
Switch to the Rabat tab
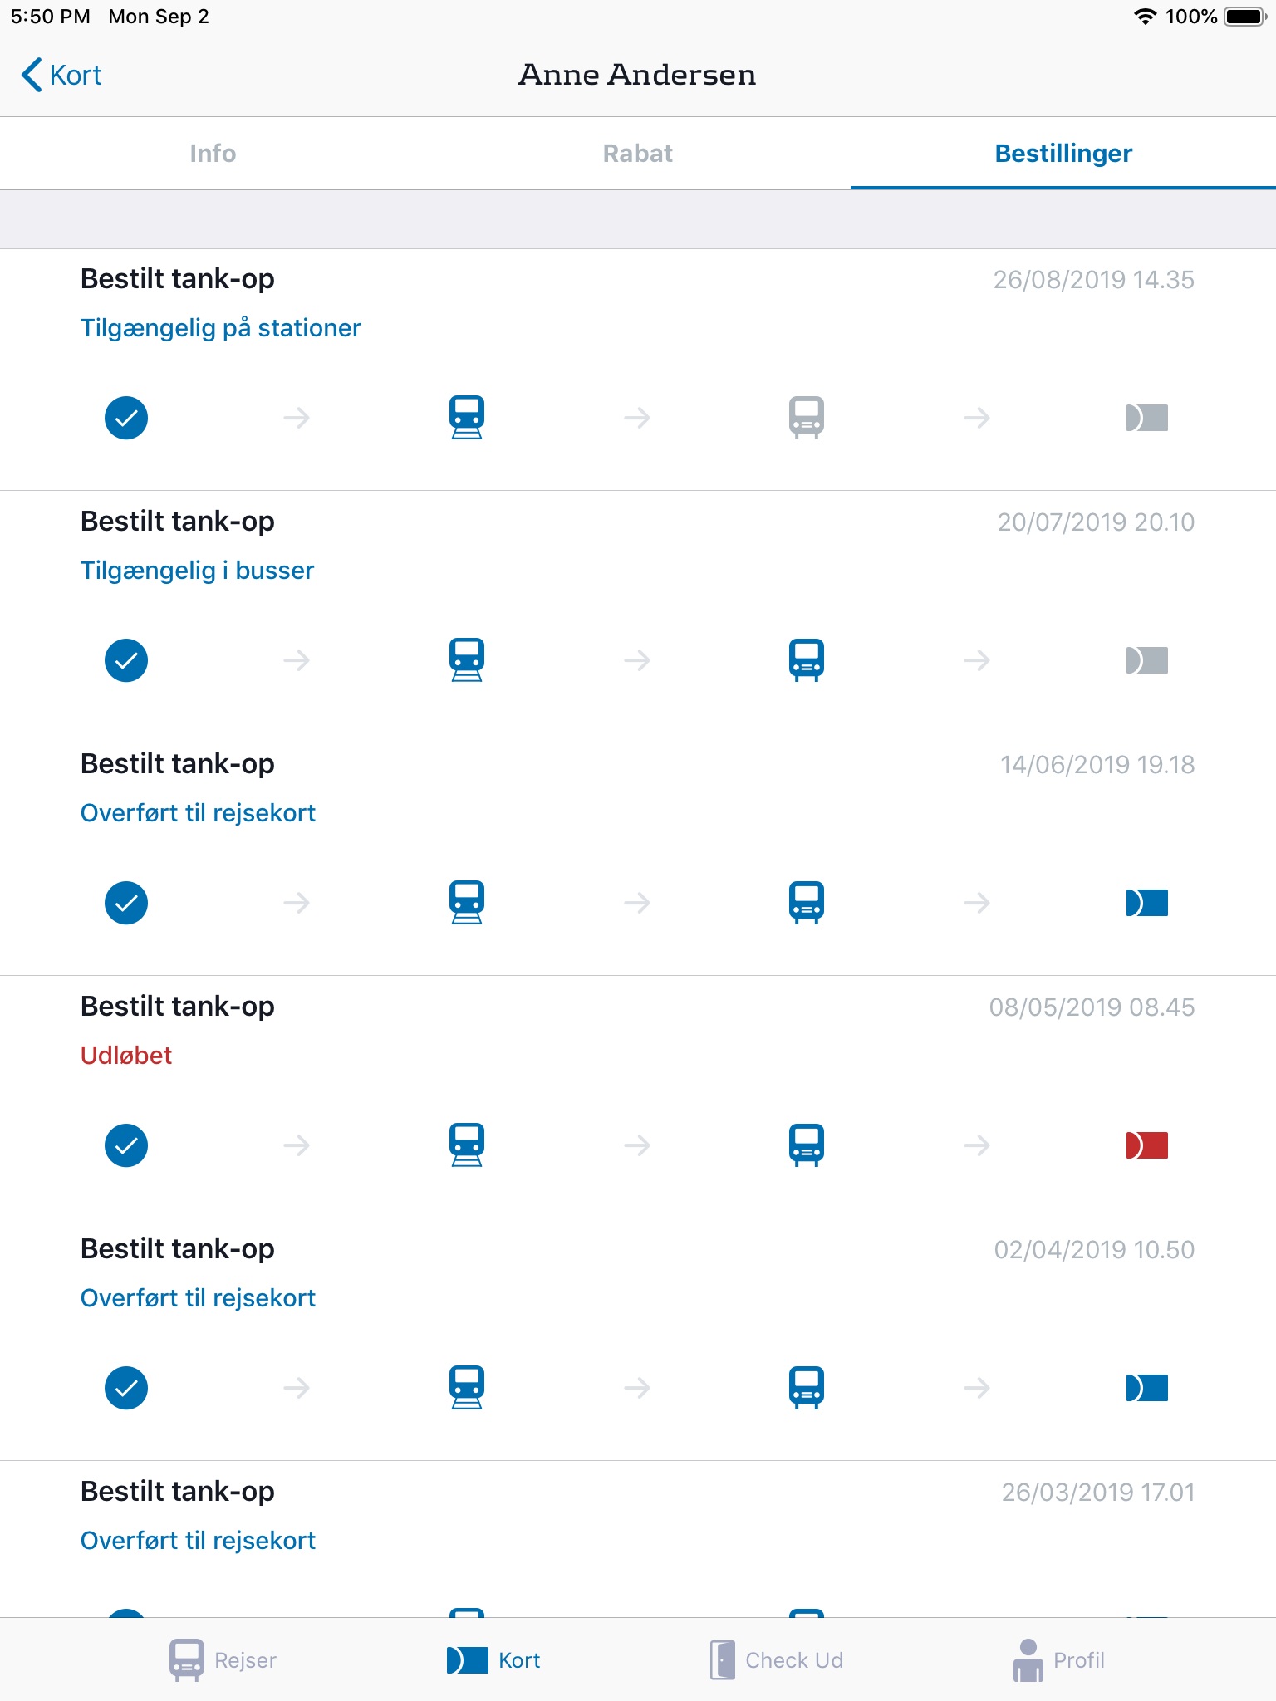coord(638,153)
